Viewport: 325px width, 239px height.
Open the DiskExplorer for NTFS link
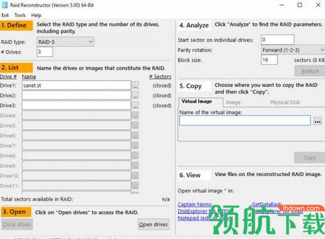coord(203,211)
